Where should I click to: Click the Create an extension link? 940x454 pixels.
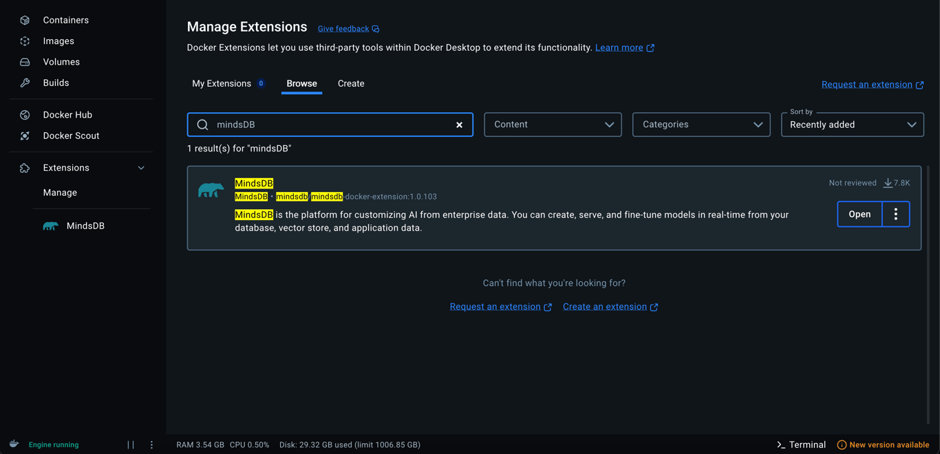[610, 307]
